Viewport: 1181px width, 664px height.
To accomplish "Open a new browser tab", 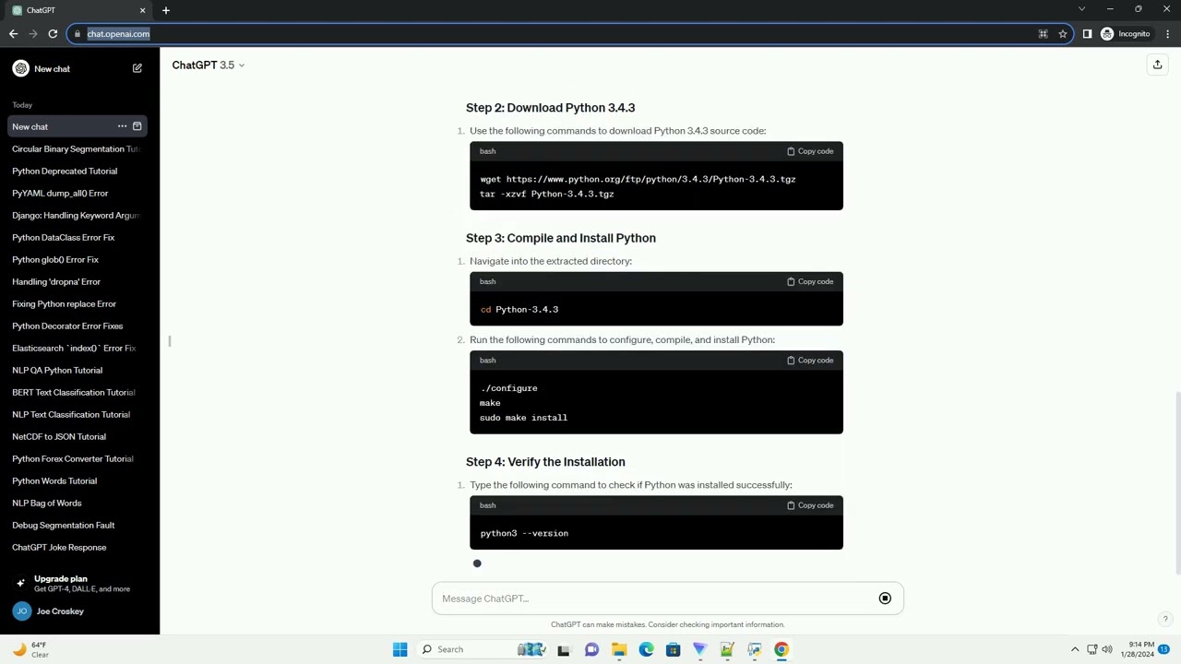I will [x=166, y=10].
